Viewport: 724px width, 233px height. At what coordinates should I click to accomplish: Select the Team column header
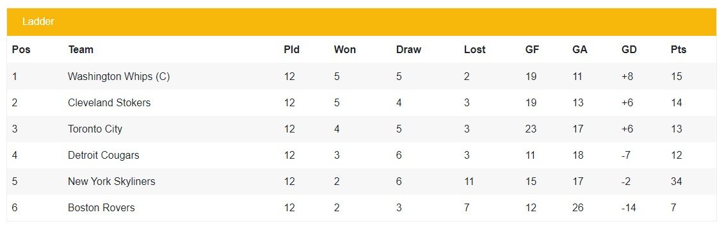(x=81, y=49)
